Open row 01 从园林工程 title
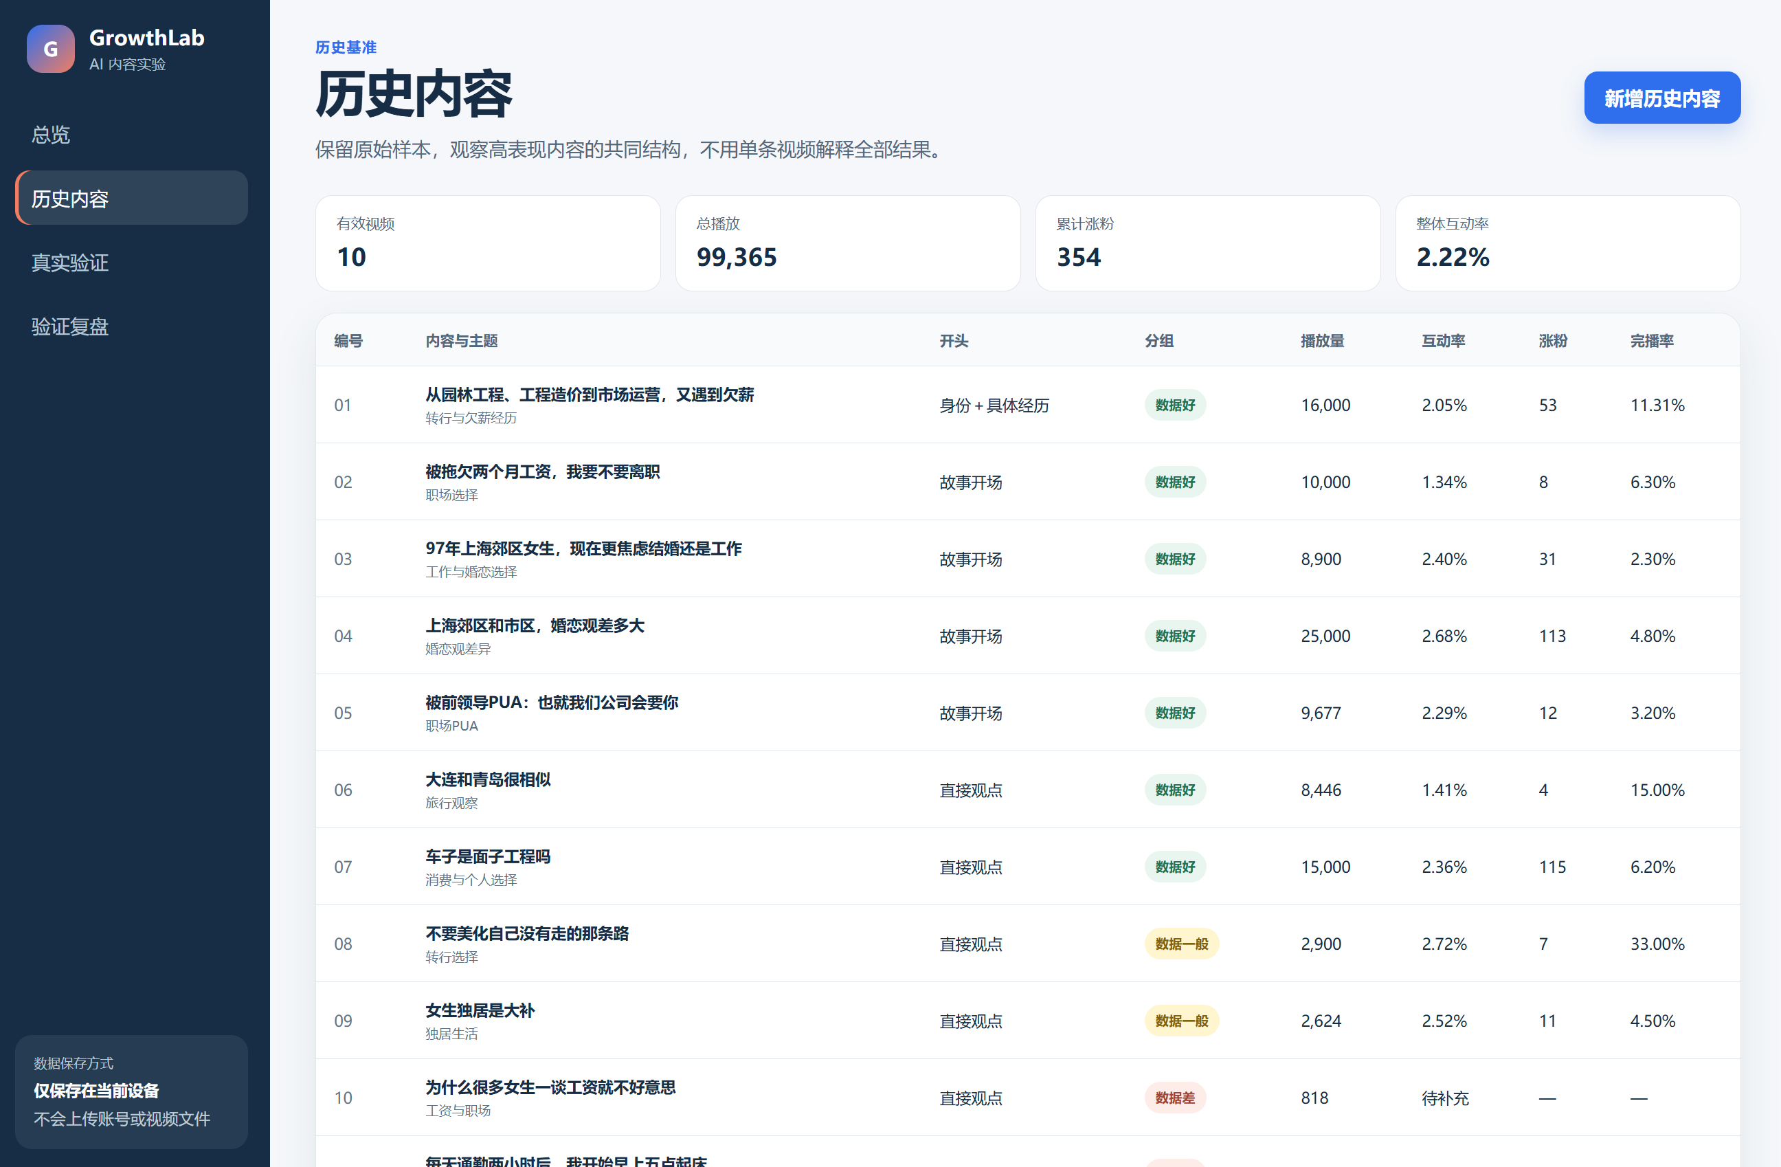The height and width of the screenshot is (1167, 1781). pos(590,395)
